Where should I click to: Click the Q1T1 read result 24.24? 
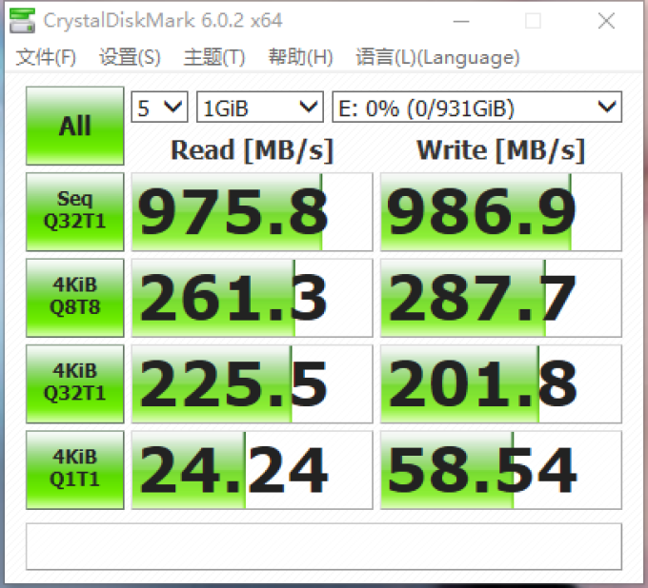click(x=253, y=470)
